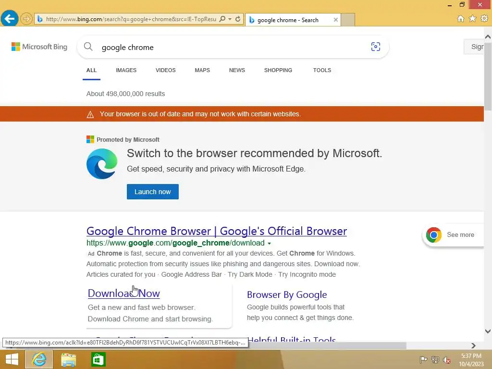Click the Sign in button
The image size is (492, 369).
(x=474, y=47)
